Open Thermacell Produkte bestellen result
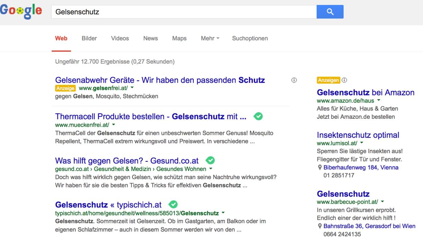Viewport: 423px width, 238px height. coord(151,117)
